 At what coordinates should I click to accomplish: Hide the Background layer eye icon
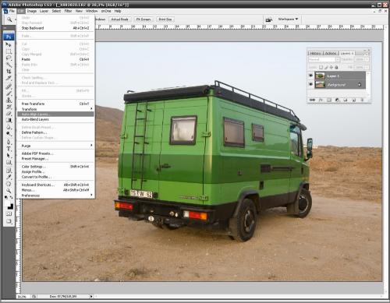tap(310, 84)
